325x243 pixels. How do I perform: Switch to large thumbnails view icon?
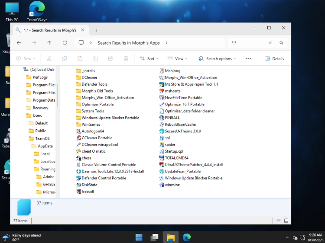[286, 221]
